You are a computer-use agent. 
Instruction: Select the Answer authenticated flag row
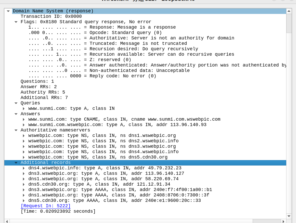pyautogui.click(x=145, y=65)
